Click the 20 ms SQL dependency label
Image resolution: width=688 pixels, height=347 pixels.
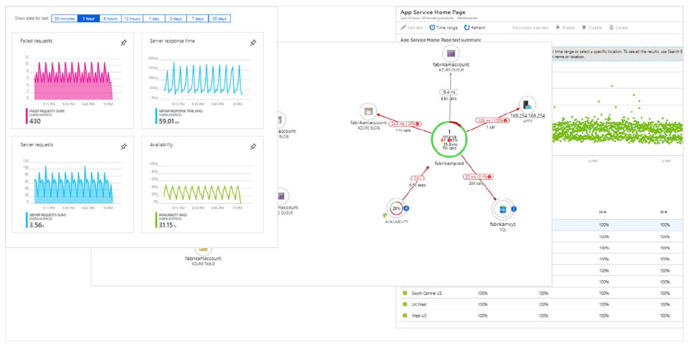(479, 177)
